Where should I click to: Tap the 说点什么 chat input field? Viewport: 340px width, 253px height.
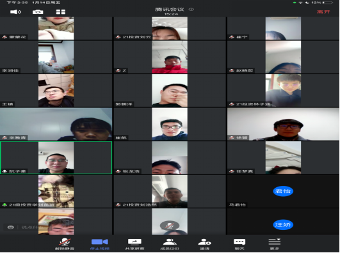click(32, 227)
